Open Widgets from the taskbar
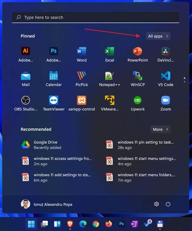 pyautogui.click(x=57, y=224)
